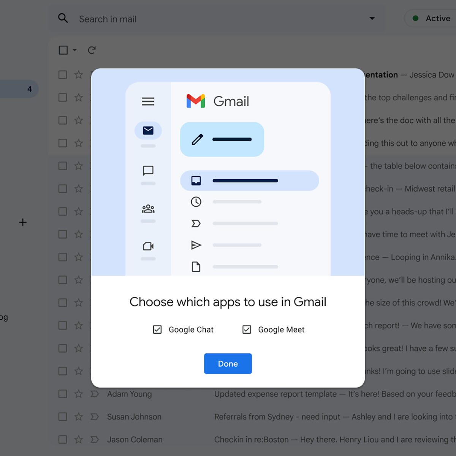
Task: Click the inbox icon in illustration
Action: click(x=196, y=180)
